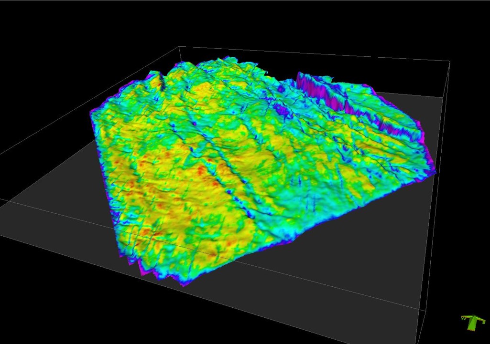Click the top back corner of the bounding box

coord(179,47)
